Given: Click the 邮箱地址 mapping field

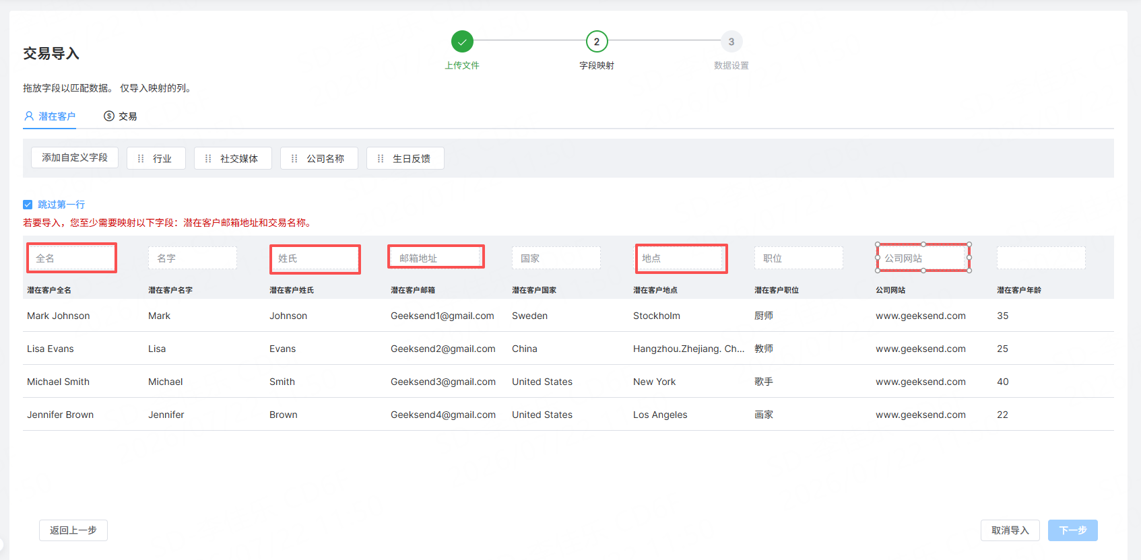Looking at the screenshot, I should (x=435, y=258).
